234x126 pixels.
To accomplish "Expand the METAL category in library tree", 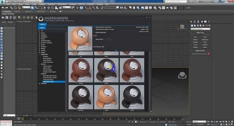I will click(40, 33).
